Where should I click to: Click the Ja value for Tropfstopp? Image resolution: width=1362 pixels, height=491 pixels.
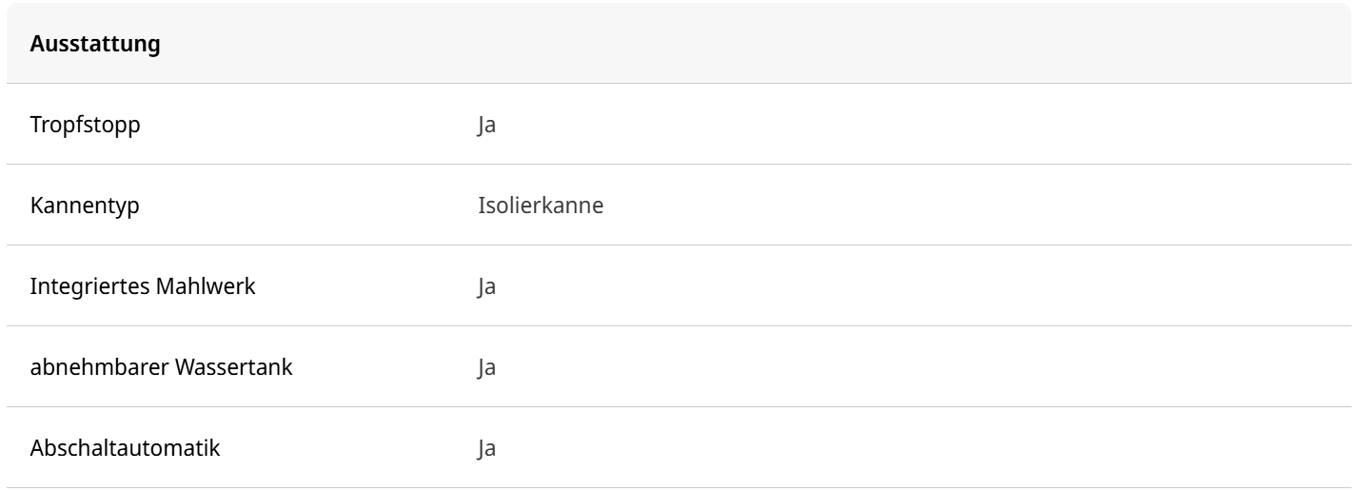[x=485, y=126]
